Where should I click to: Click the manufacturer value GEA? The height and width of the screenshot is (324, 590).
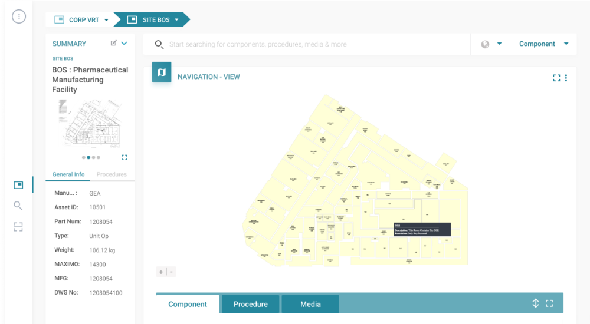tap(95, 193)
